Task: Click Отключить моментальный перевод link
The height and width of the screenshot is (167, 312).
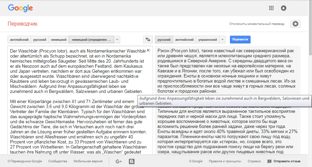Action: click(x=257, y=24)
